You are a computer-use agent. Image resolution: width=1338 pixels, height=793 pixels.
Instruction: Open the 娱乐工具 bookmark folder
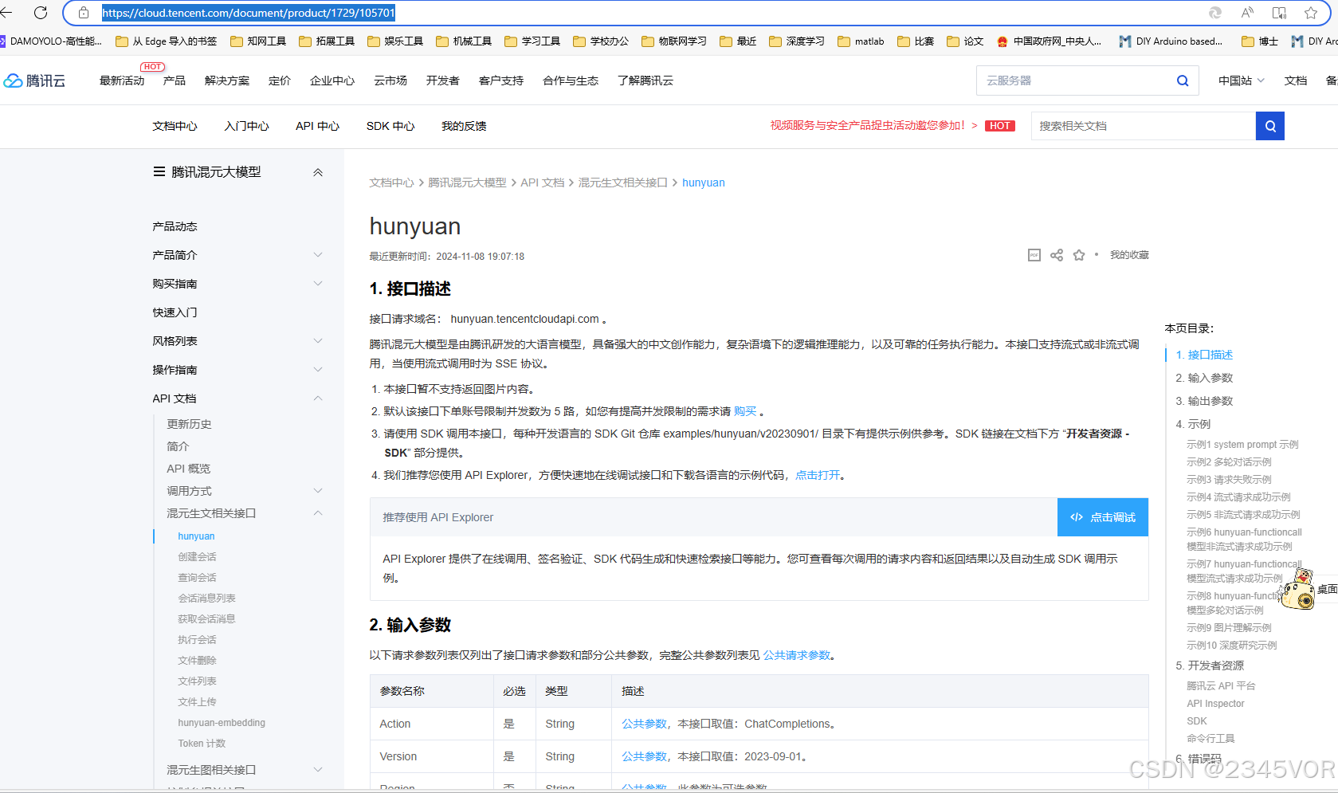tap(395, 41)
